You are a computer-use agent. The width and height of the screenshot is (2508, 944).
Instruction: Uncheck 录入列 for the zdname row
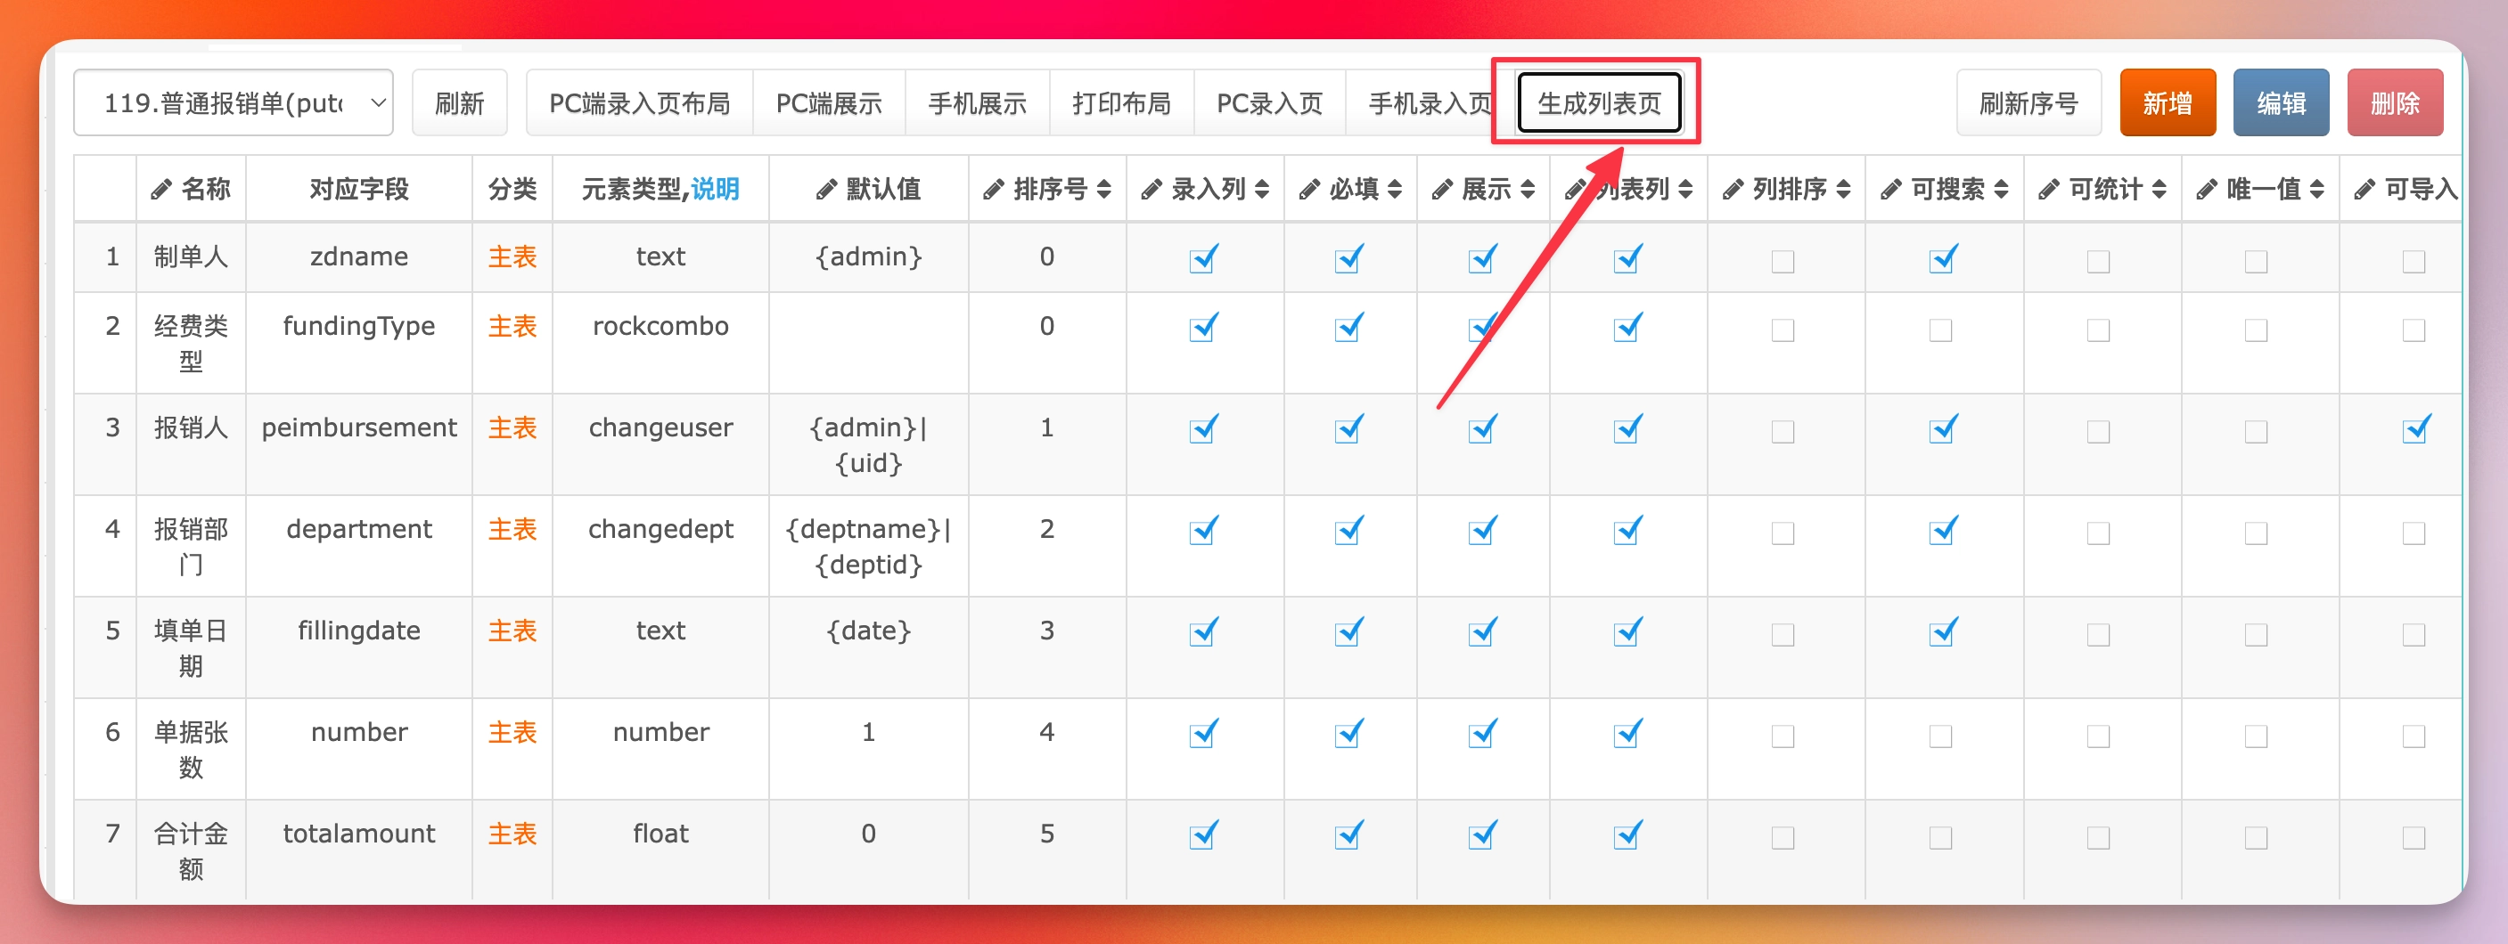1203,260
